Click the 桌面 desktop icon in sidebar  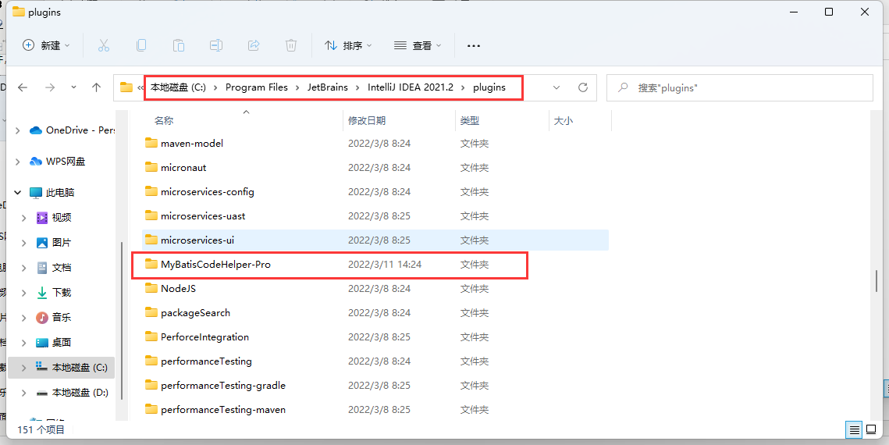(x=42, y=343)
